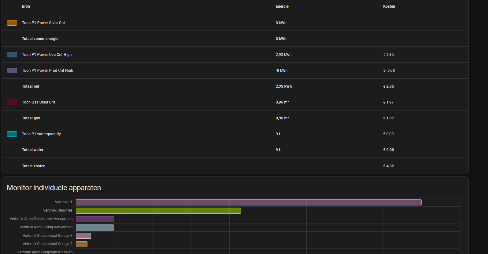
Task: Click the Energie column header
Action: click(282, 6)
